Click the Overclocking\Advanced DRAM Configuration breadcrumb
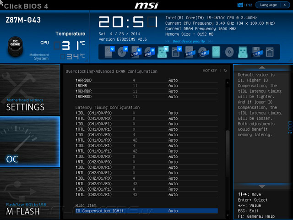Image resolution: width=293 pixels, height=220 pixels. (x=111, y=71)
